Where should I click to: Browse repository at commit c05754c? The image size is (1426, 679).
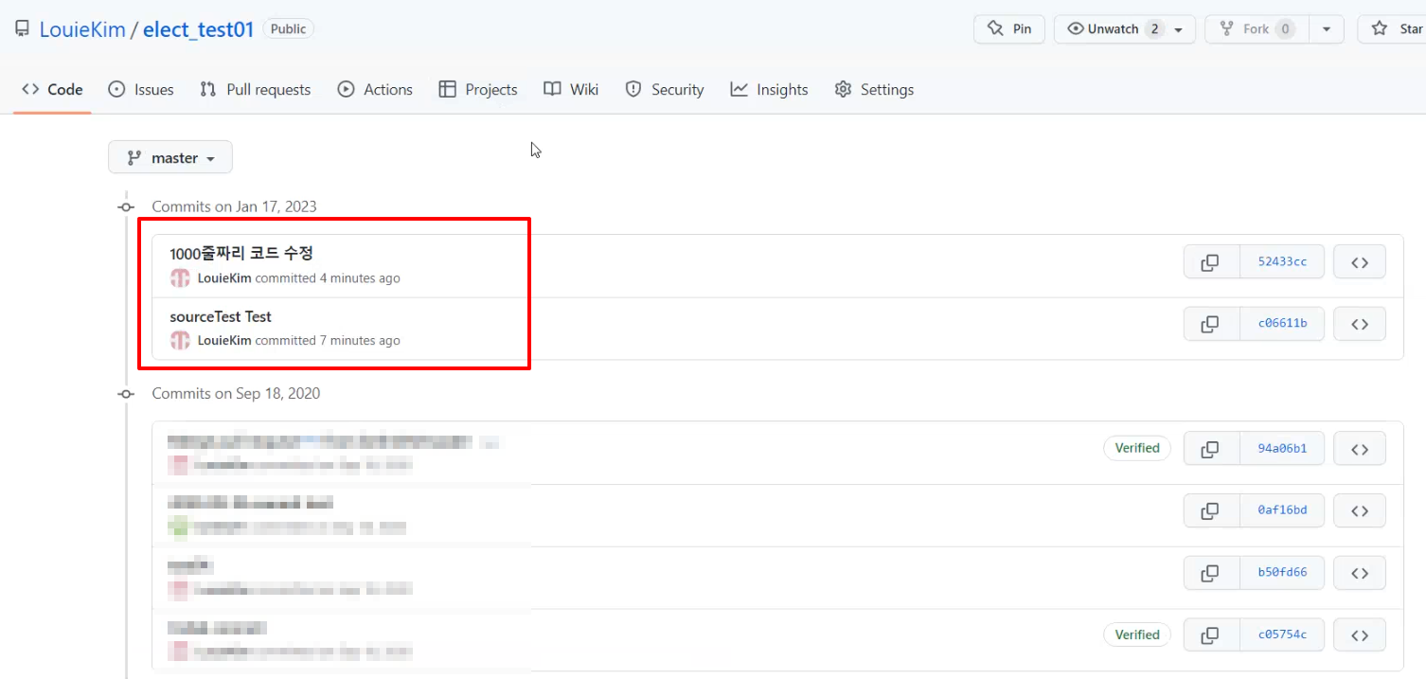pyautogui.click(x=1360, y=635)
